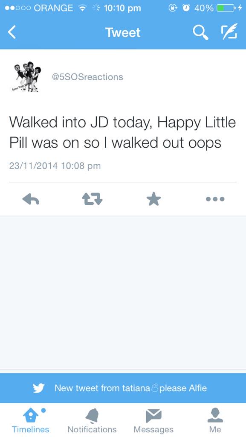
Task: Open more options three-dot menu
Action: tap(215, 199)
